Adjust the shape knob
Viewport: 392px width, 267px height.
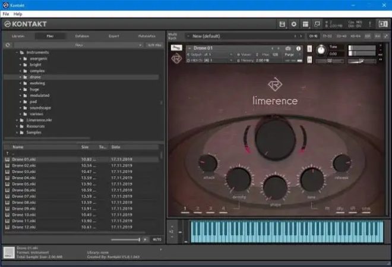click(275, 187)
